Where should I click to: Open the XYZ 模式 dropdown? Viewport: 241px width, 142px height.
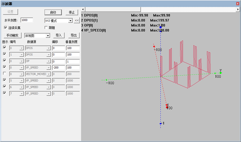pyautogui.click(x=70, y=20)
